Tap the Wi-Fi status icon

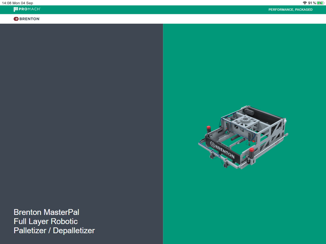(305, 3)
